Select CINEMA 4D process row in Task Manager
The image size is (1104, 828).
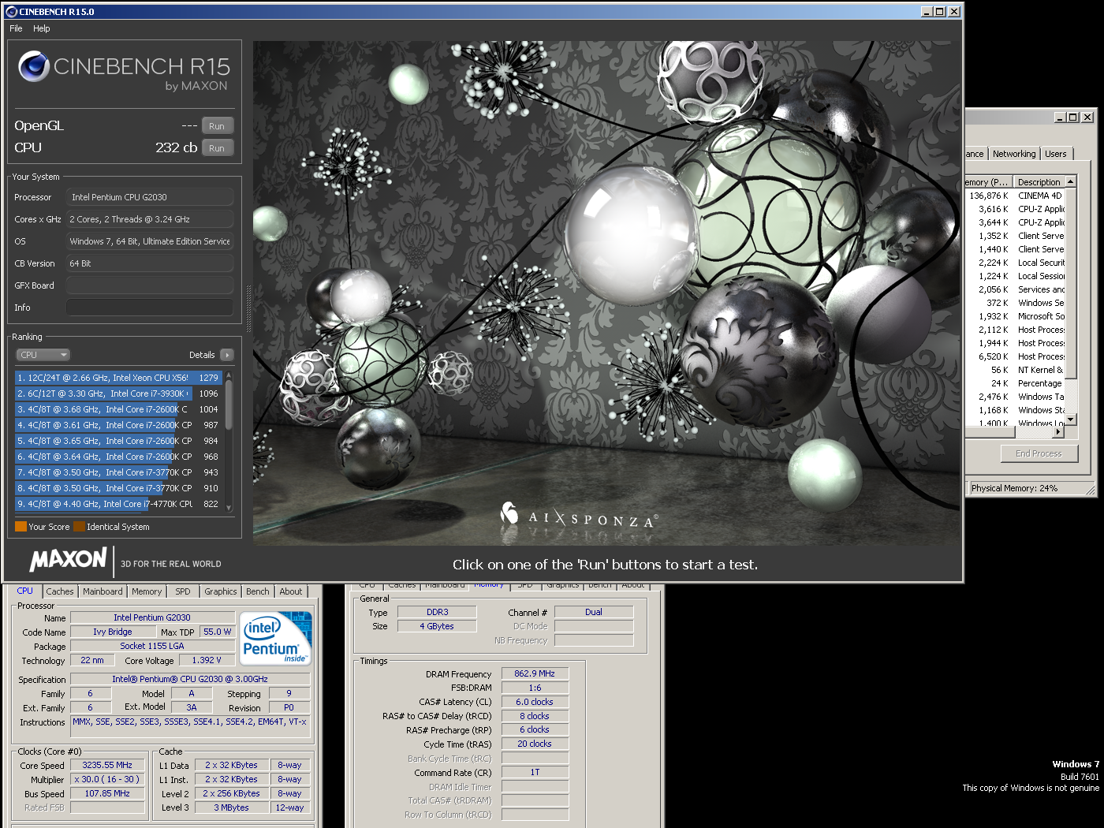coord(1016,196)
